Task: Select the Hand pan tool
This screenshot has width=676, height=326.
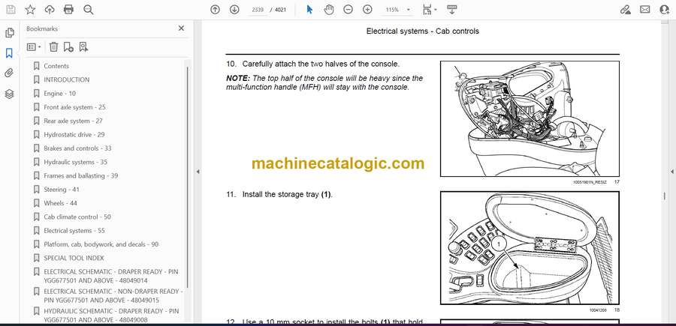Action: [x=328, y=10]
